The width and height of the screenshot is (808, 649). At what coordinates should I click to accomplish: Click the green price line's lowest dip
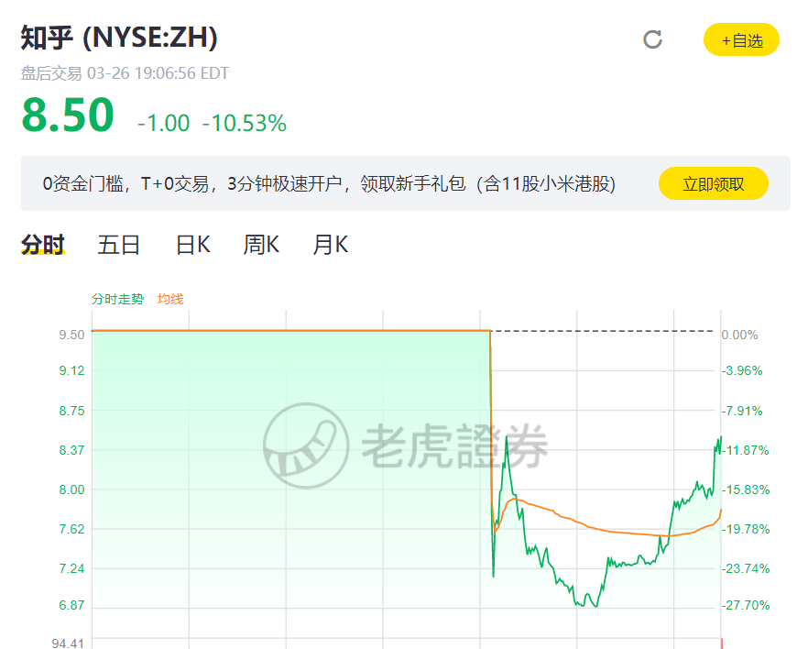(595, 606)
